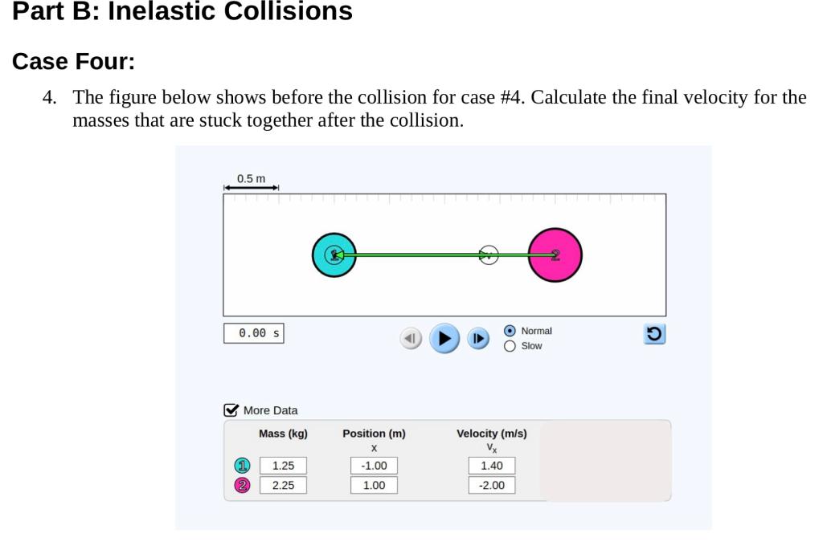This screenshot has width=823, height=550.
Task: Select the Normal speed radio button
Action: [x=508, y=330]
